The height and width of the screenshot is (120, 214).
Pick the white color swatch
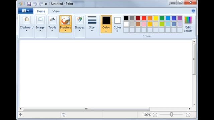126,24
